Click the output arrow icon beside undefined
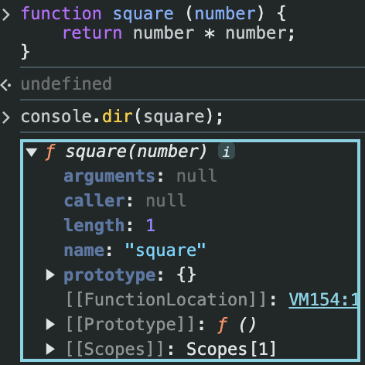Screen dimensions: 365x365 click(x=5, y=85)
